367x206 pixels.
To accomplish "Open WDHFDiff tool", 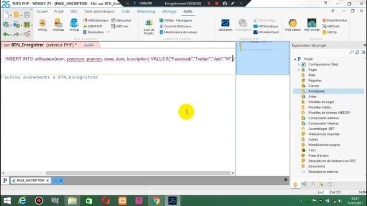I will tap(93, 26).
